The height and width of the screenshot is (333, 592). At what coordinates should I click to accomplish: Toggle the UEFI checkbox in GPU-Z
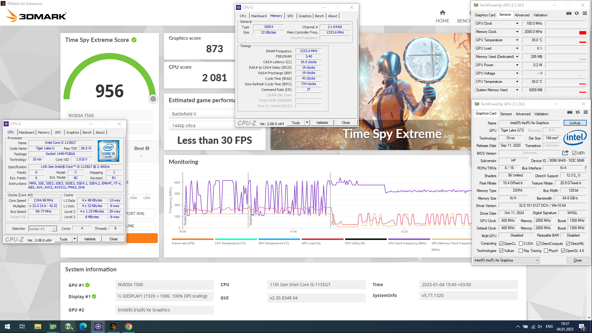[574, 153]
